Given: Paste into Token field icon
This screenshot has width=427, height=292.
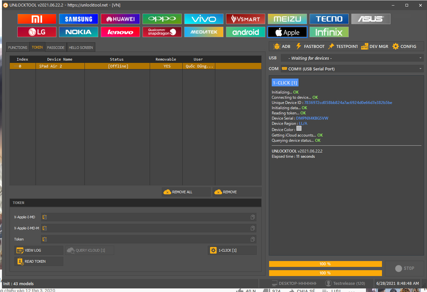Looking at the screenshot, I should coord(45,239).
